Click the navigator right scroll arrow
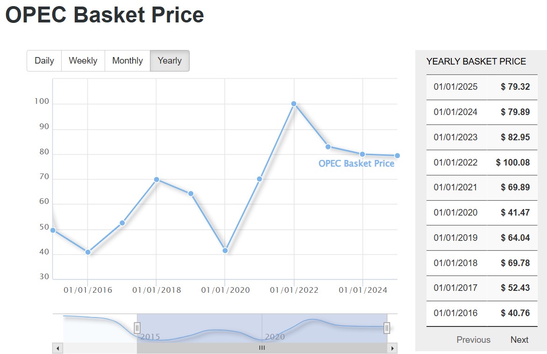Viewport: 547px width, 354px height. 392,348
